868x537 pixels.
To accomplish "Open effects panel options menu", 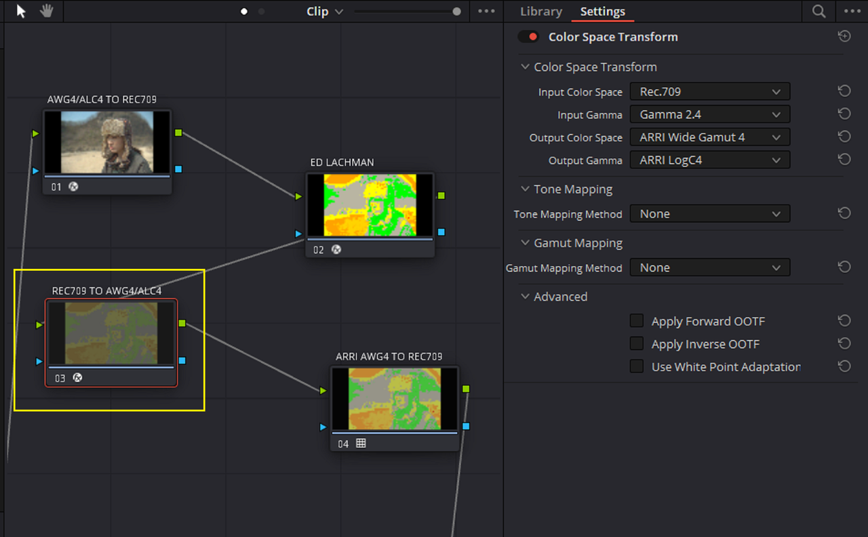I will click(852, 12).
